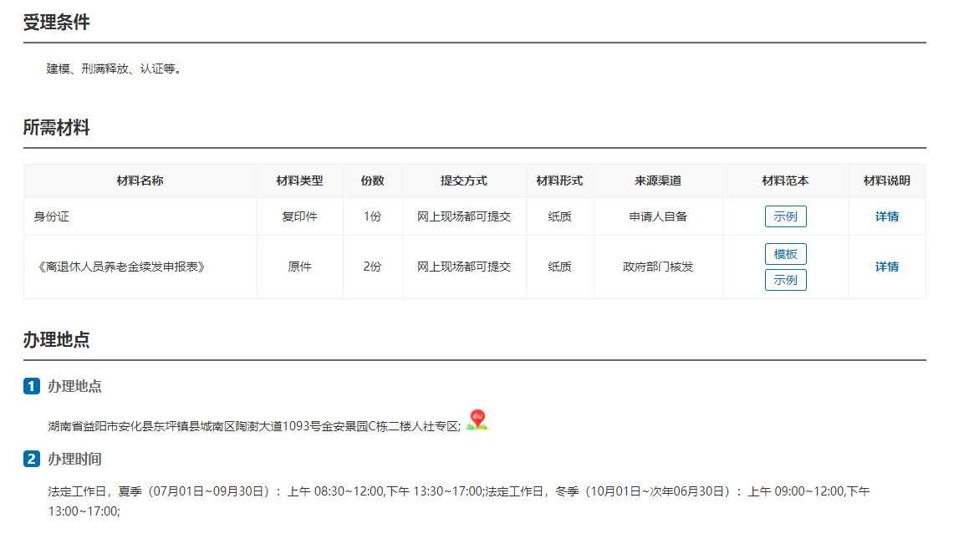
Task: Click the number 1 badge beside 办理地点
Action: pos(32,386)
